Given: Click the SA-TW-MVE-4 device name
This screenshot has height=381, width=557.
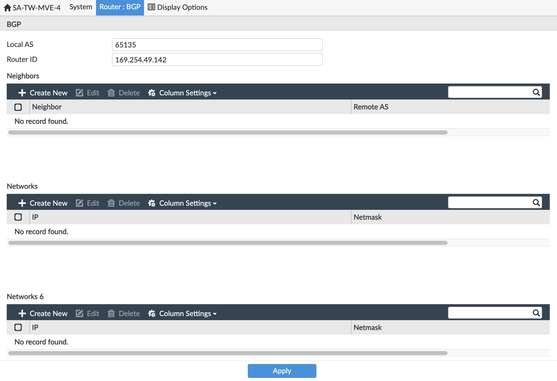Looking at the screenshot, I should 37,7.
